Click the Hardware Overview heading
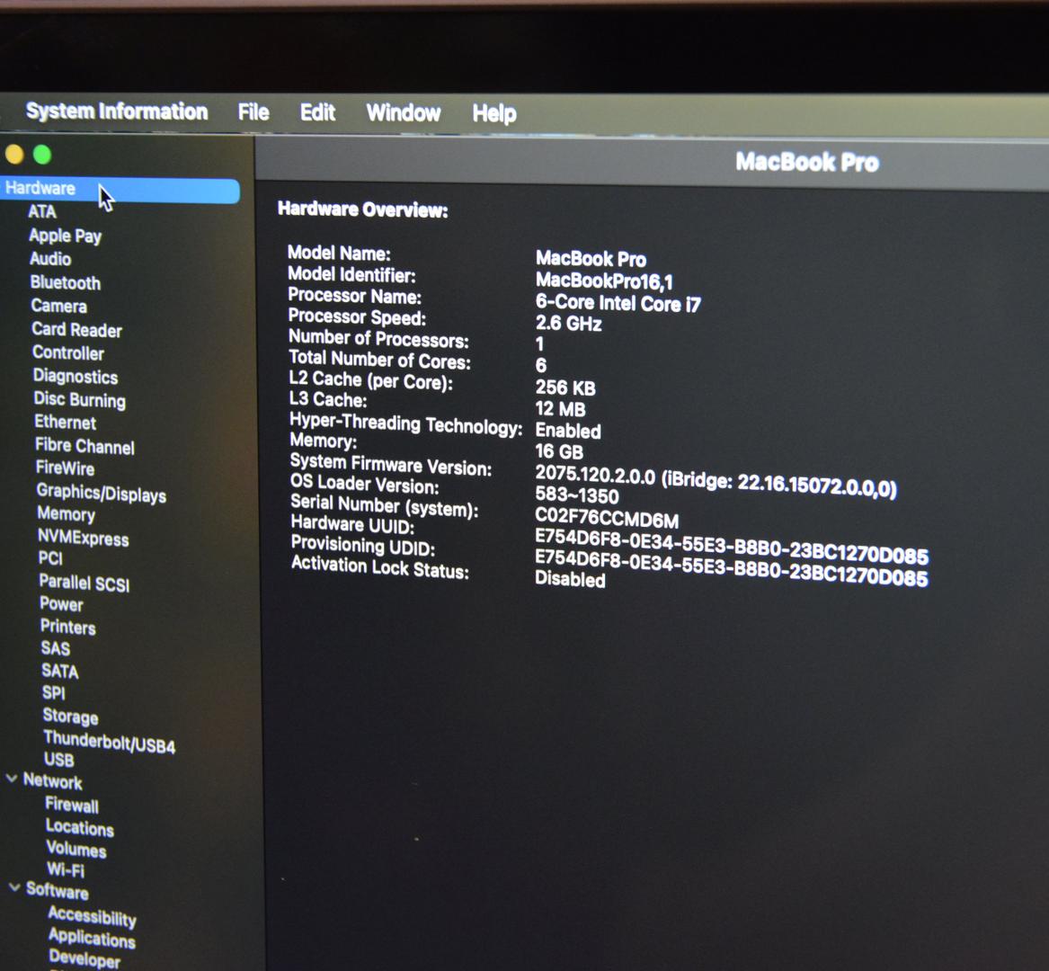The width and height of the screenshot is (1049, 971). (x=362, y=209)
